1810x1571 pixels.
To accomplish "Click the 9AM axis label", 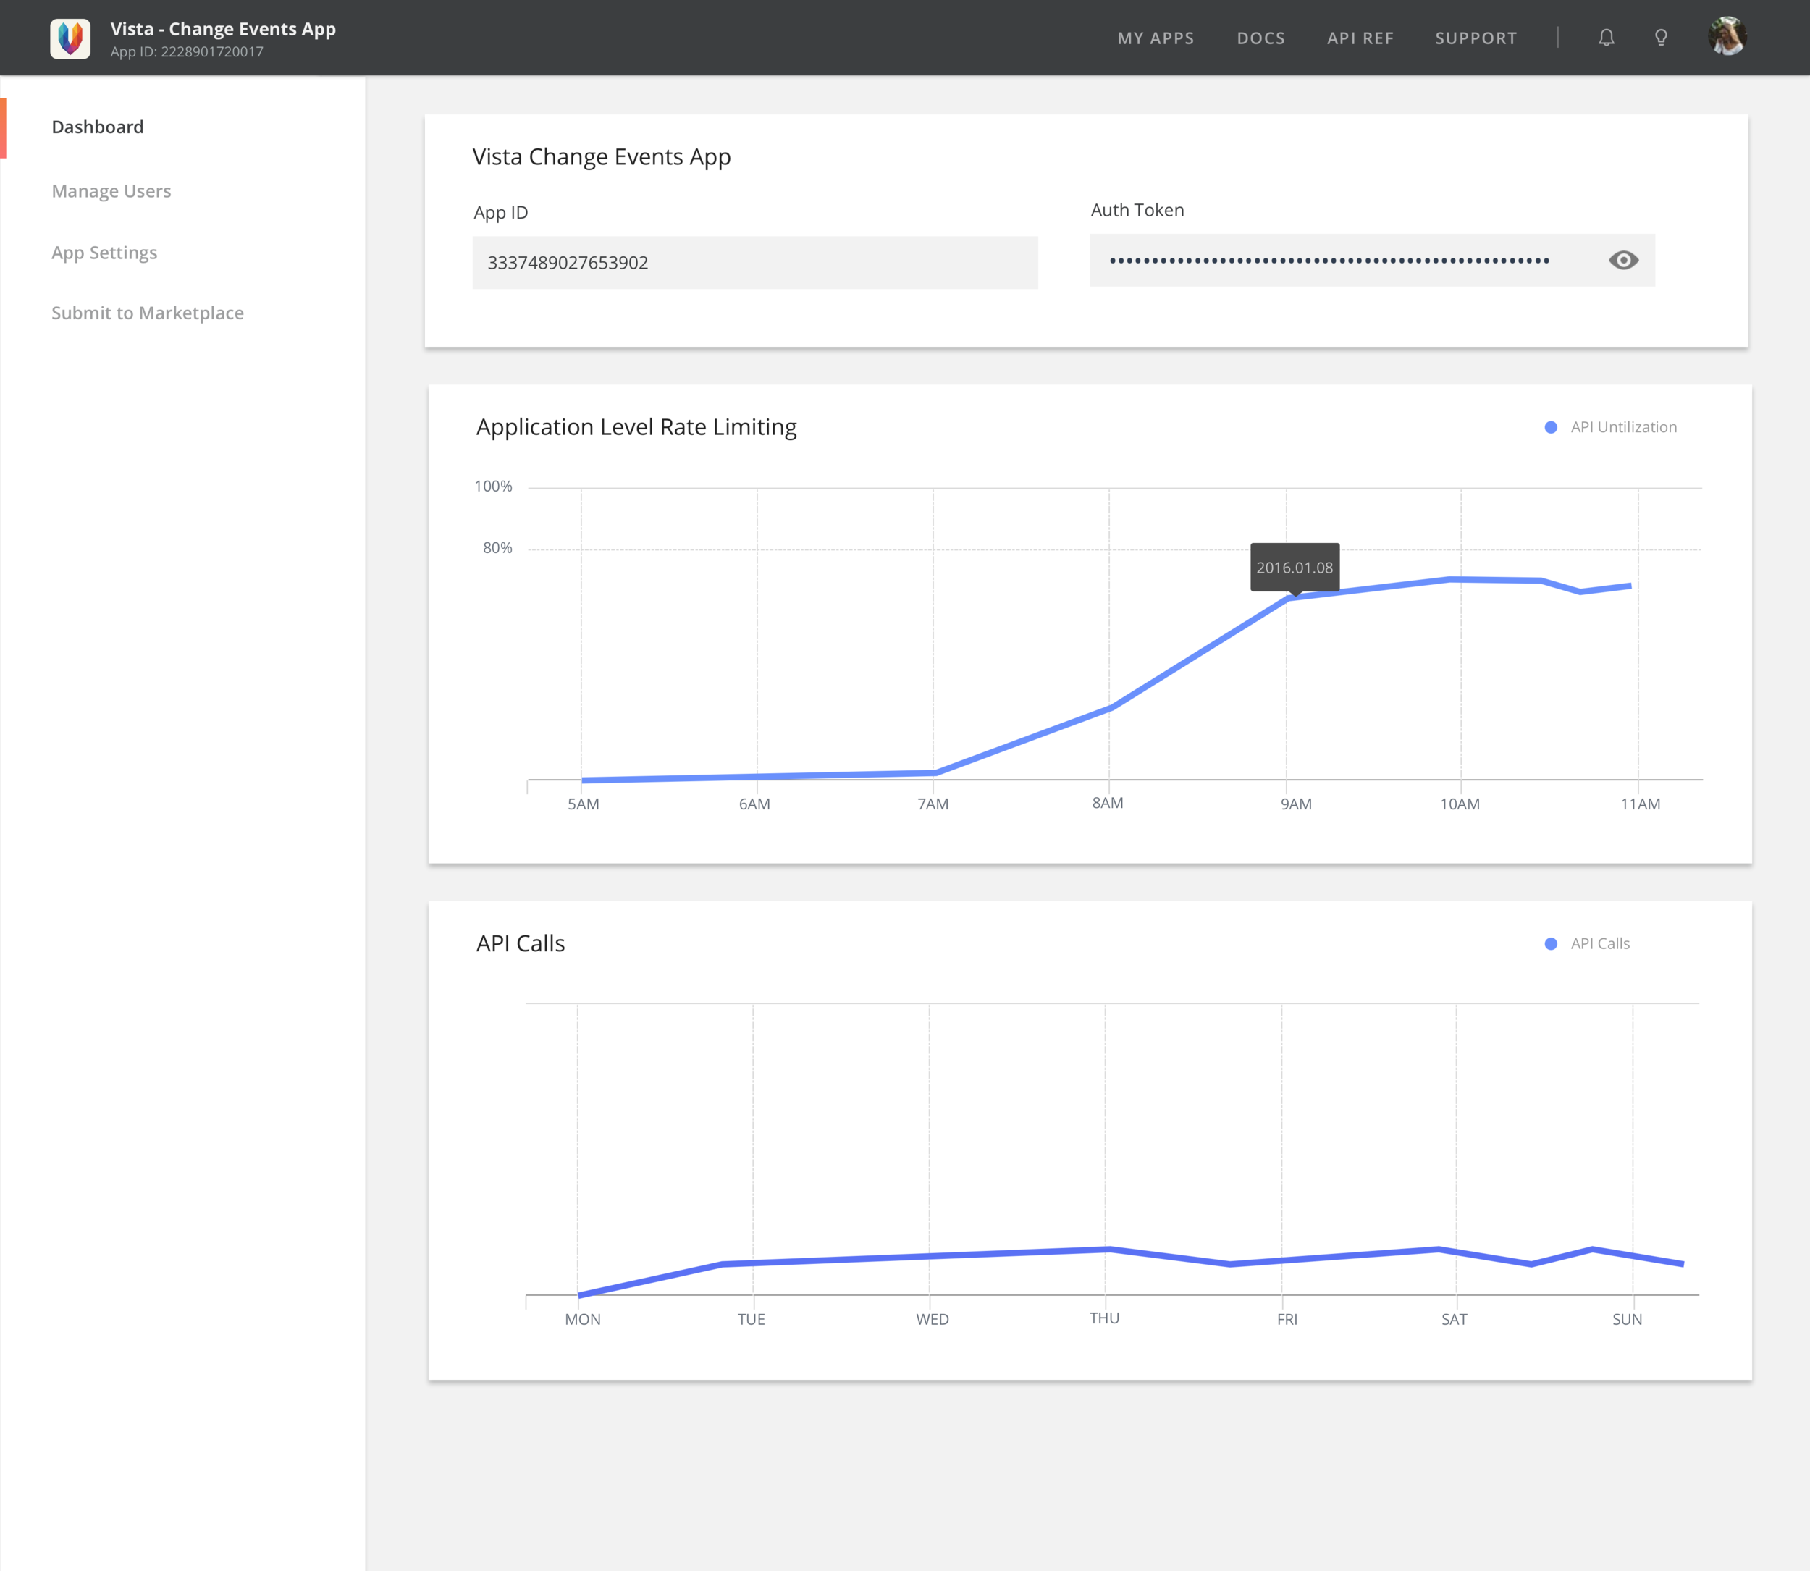I will coord(1295,804).
